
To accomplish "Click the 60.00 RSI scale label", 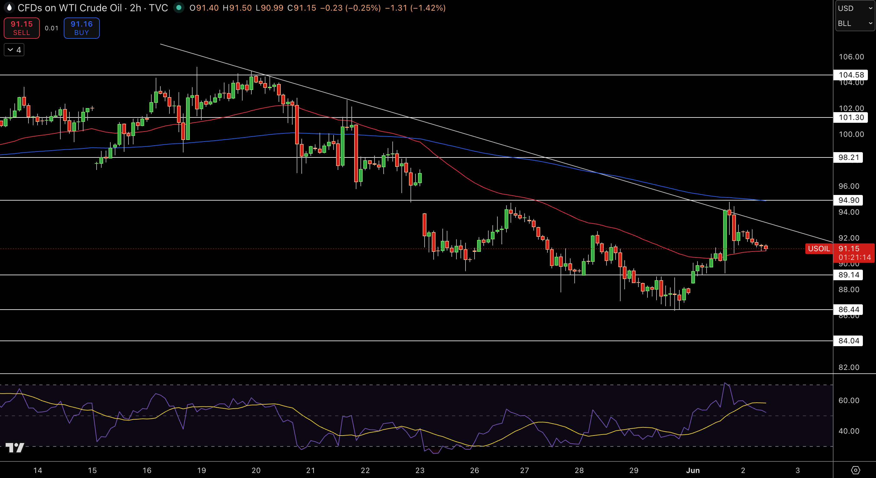I will pyautogui.click(x=849, y=401).
